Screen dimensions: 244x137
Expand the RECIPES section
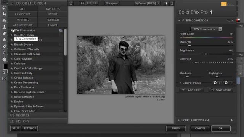pos(37,115)
